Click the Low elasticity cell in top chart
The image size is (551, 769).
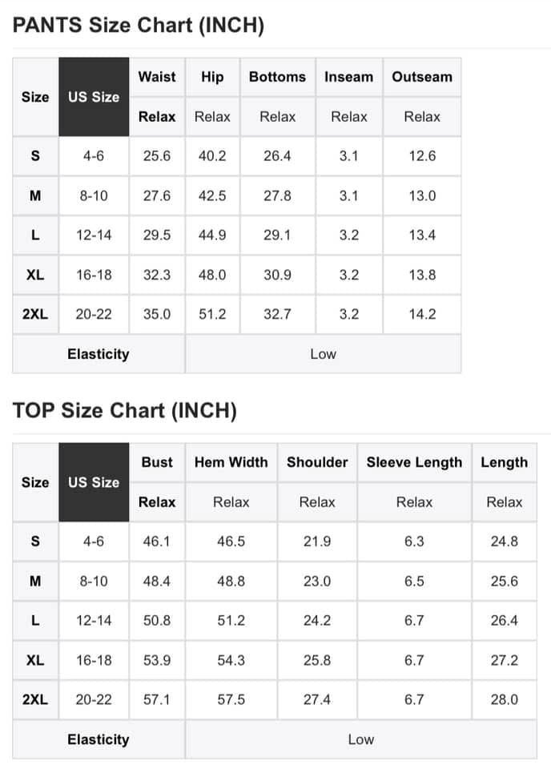(361, 739)
